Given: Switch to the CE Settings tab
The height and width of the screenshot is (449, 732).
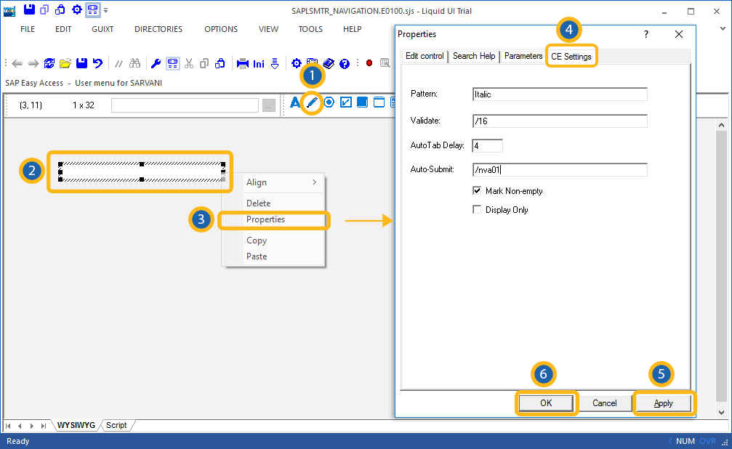Looking at the screenshot, I should (x=571, y=57).
